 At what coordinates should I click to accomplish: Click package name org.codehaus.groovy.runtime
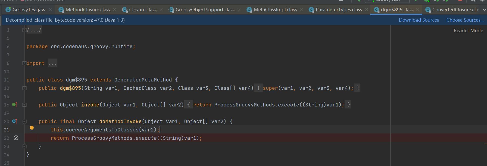click(92, 47)
